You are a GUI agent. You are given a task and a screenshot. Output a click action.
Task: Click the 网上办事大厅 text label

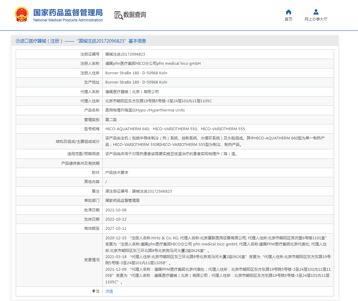click(316, 19)
